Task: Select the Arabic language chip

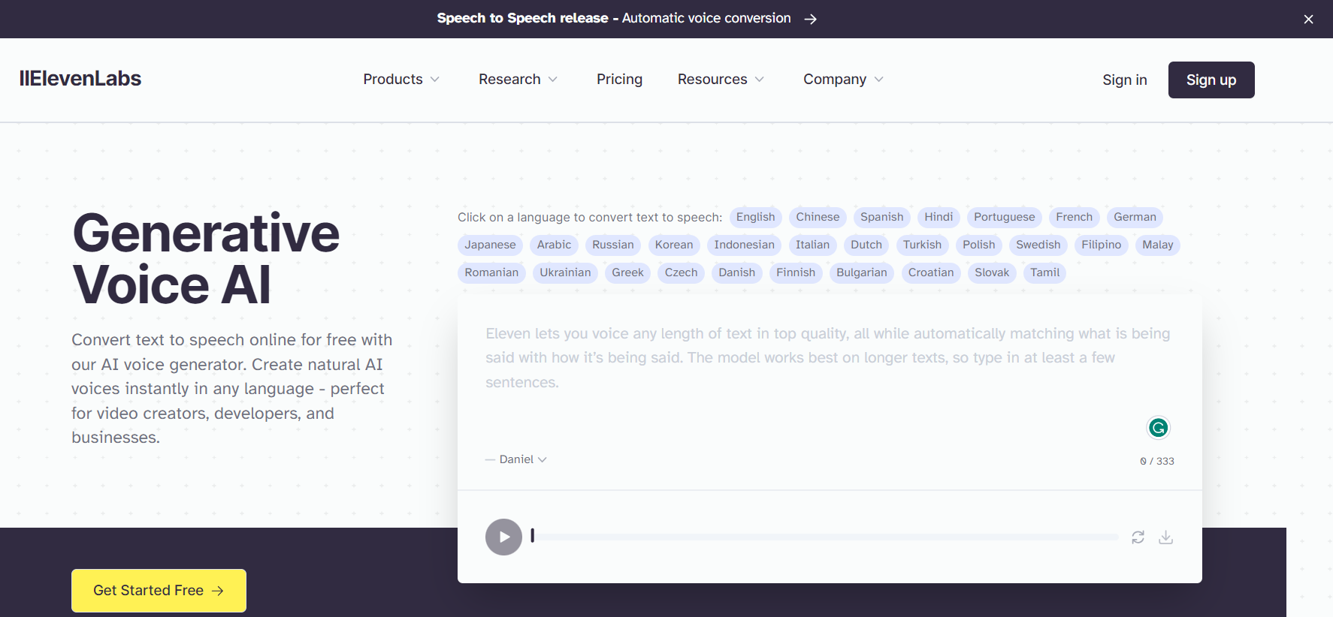Action: click(554, 245)
